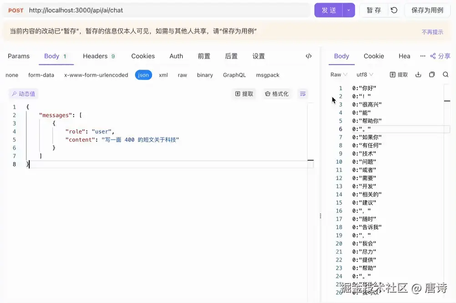Click the 保存为用例 button

coord(427,10)
